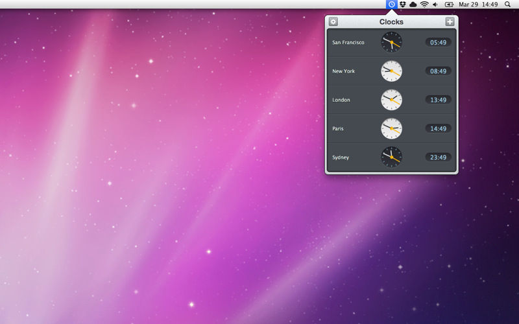The image size is (519, 324).
Task: Click the Clocks icon in menu bar
Action: click(392, 5)
